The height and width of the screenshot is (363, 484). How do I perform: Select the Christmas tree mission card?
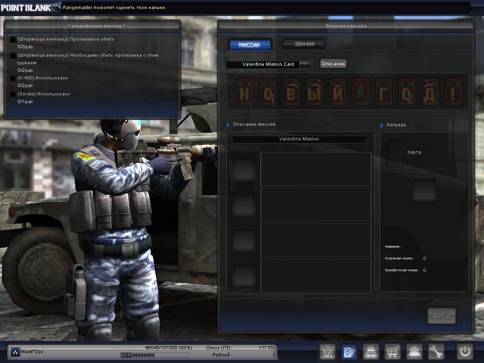tap(360, 92)
